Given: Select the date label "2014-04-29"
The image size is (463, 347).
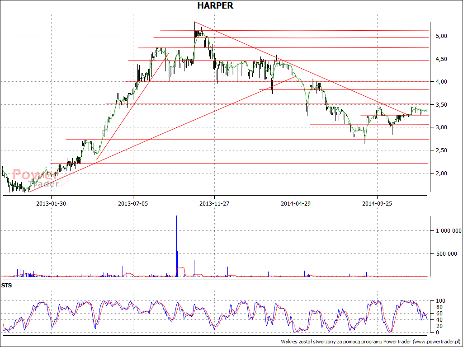Looking at the screenshot, I should pyautogui.click(x=296, y=204).
